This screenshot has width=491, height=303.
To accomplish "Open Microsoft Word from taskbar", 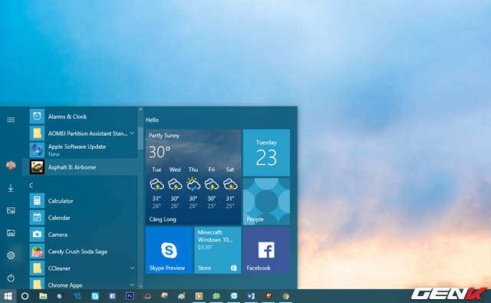I will click(x=251, y=296).
